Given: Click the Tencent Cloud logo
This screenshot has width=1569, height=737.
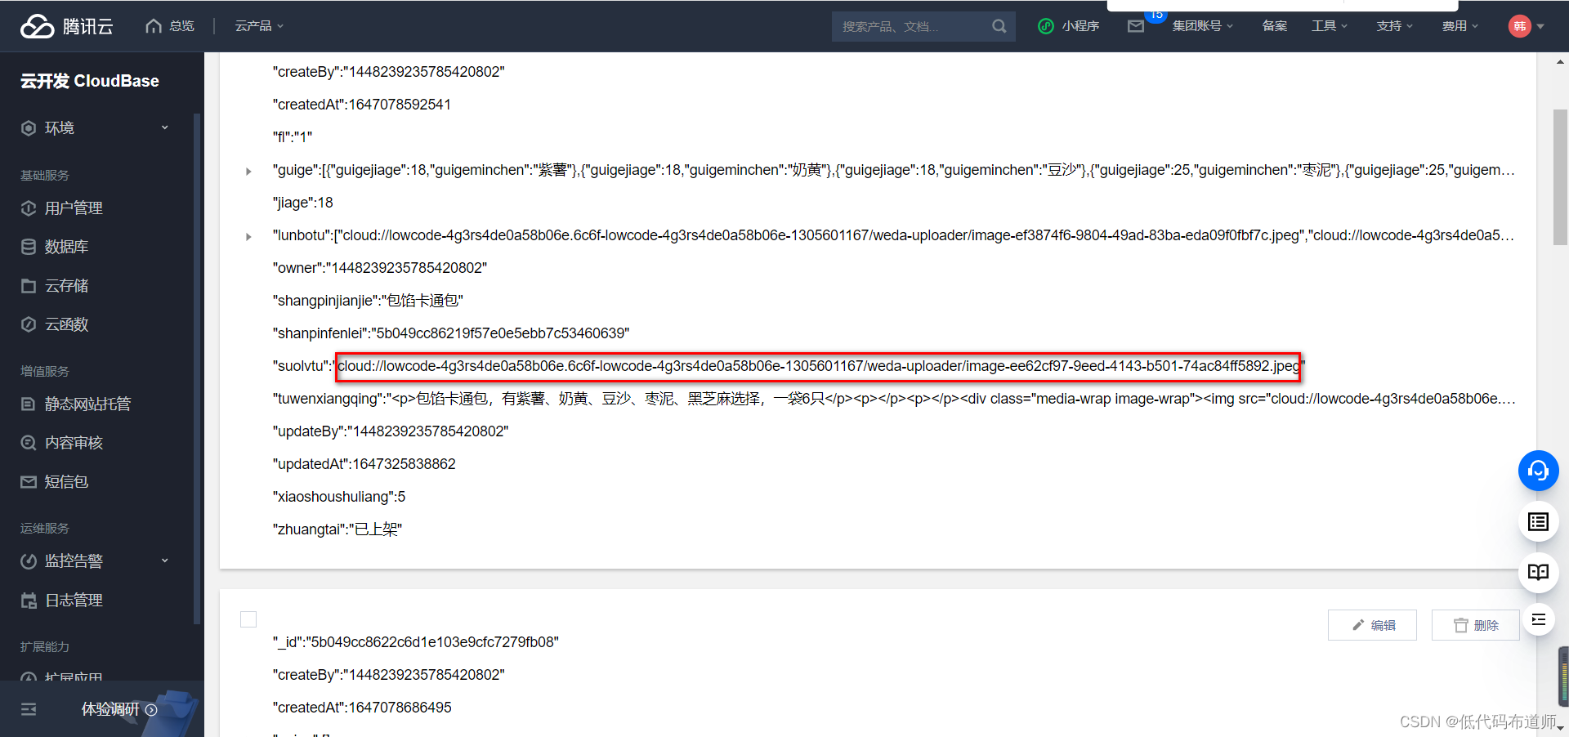Looking at the screenshot, I should pos(66,26).
